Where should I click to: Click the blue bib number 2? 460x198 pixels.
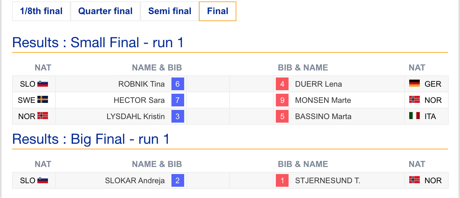coord(177,180)
